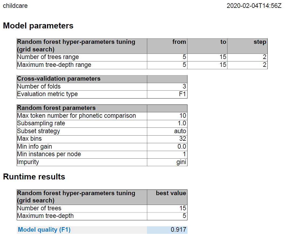
Task: Click the "Random forest parameters" table header
Action: (x=56, y=108)
